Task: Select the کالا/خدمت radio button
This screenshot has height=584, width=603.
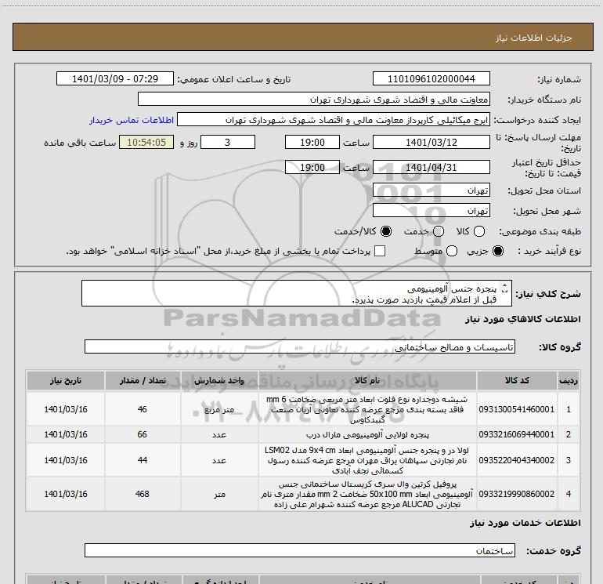Action: point(386,231)
